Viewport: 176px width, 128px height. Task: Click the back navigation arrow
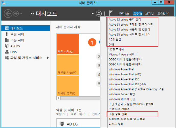pyautogui.click(x=8, y=14)
